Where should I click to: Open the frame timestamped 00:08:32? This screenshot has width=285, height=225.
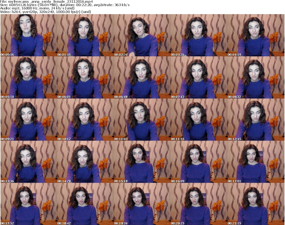tap(256, 77)
